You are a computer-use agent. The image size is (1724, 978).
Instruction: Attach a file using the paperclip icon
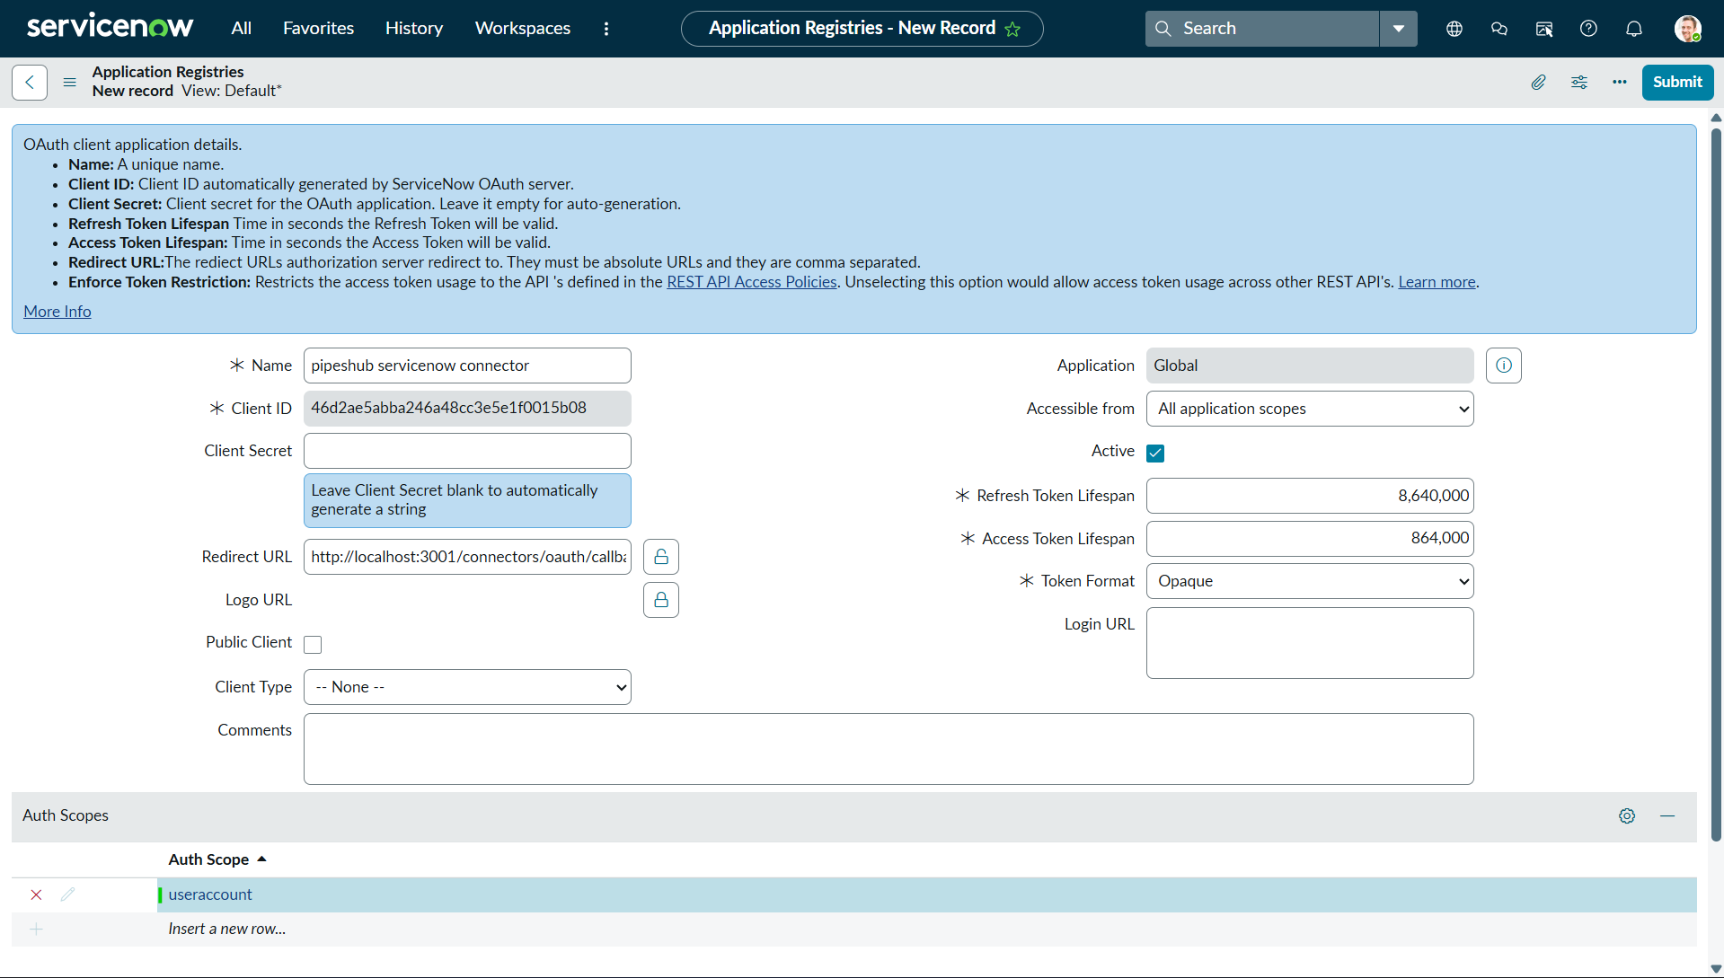pos(1538,82)
